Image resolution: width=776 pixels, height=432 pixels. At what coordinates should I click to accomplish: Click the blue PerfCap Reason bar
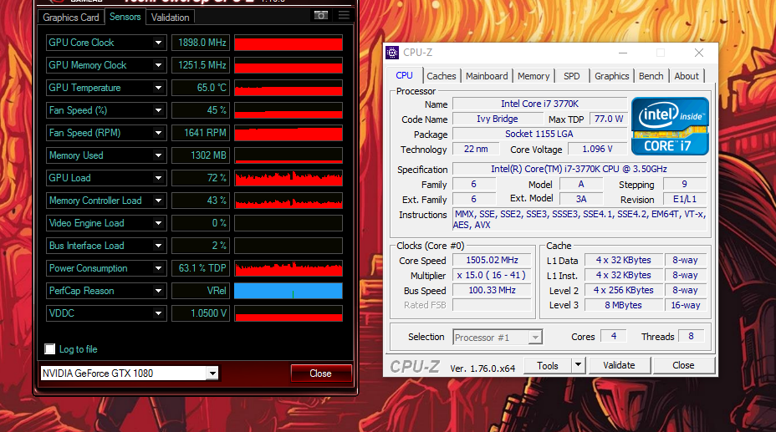click(x=288, y=291)
